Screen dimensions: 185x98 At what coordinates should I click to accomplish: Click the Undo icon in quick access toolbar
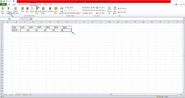point(6,1)
